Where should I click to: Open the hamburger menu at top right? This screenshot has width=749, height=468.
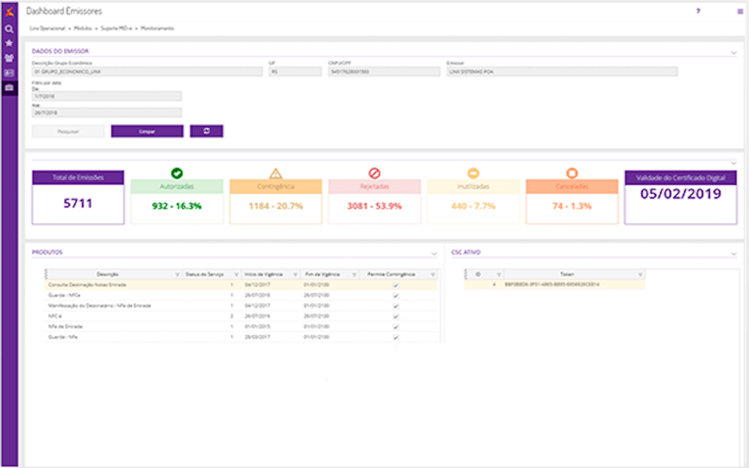[x=740, y=12]
